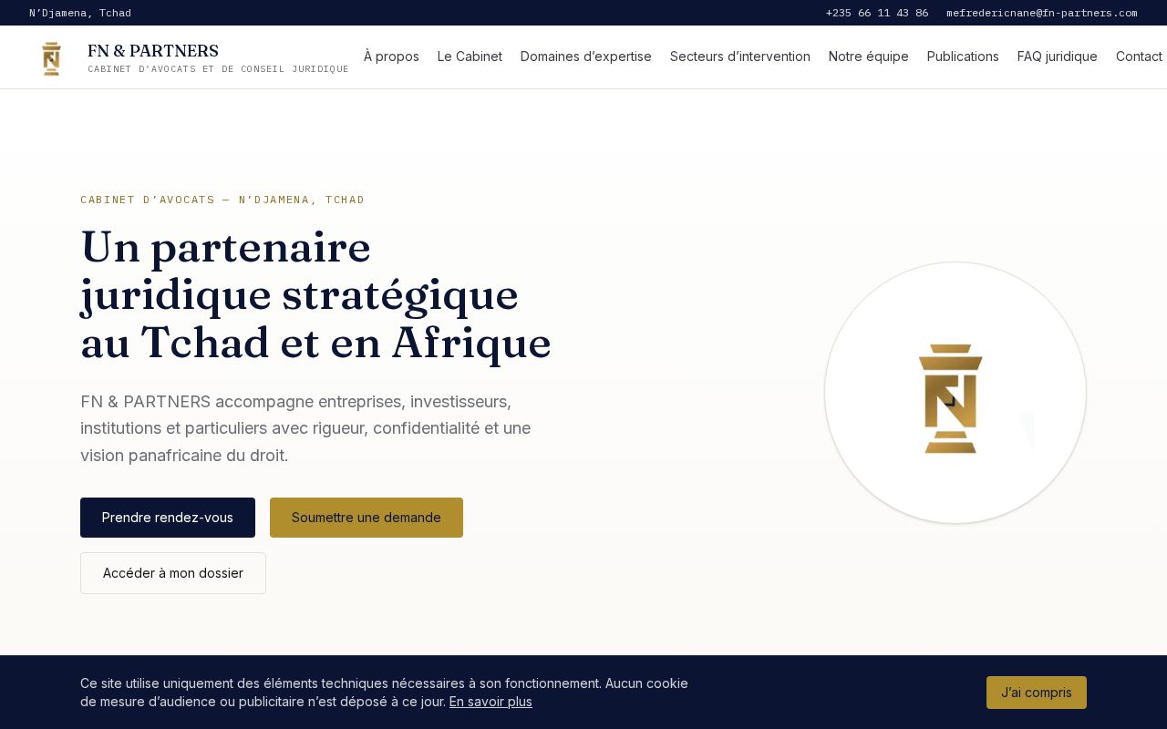Accept cookies with J'ai compris
1167x729 pixels.
[x=1037, y=693]
